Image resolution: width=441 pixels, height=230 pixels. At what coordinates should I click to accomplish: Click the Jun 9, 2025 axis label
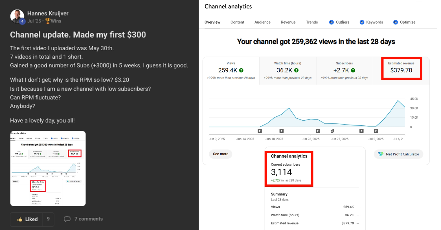pos(217,139)
